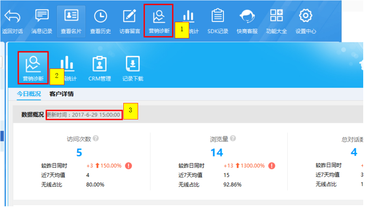Click the help icon next to 访问次数
Viewport: 365px width, 207px height.
(x=96, y=138)
